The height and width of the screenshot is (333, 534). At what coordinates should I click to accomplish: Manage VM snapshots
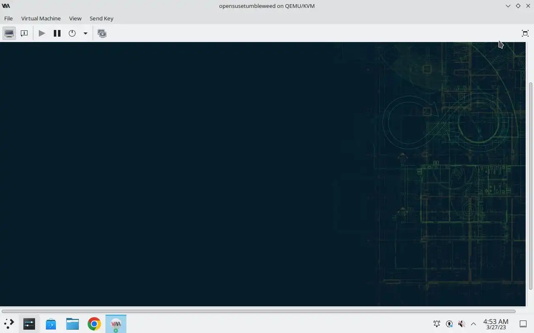[102, 33]
